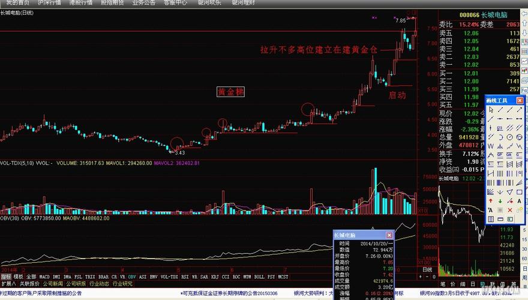Viewport: 528px width, 300px height.
Task: Select the KDJ indicator tab
Action: [x=215, y=277]
